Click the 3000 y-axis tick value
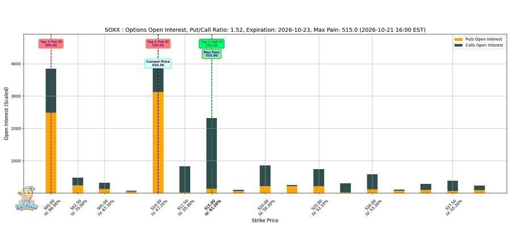 pos(16,96)
